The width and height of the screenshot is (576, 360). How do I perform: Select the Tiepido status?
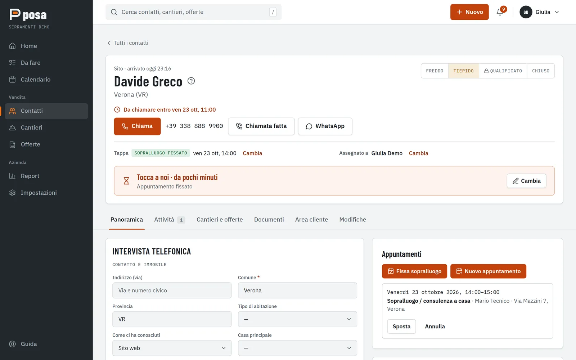pyautogui.click(x=463, y=71)
